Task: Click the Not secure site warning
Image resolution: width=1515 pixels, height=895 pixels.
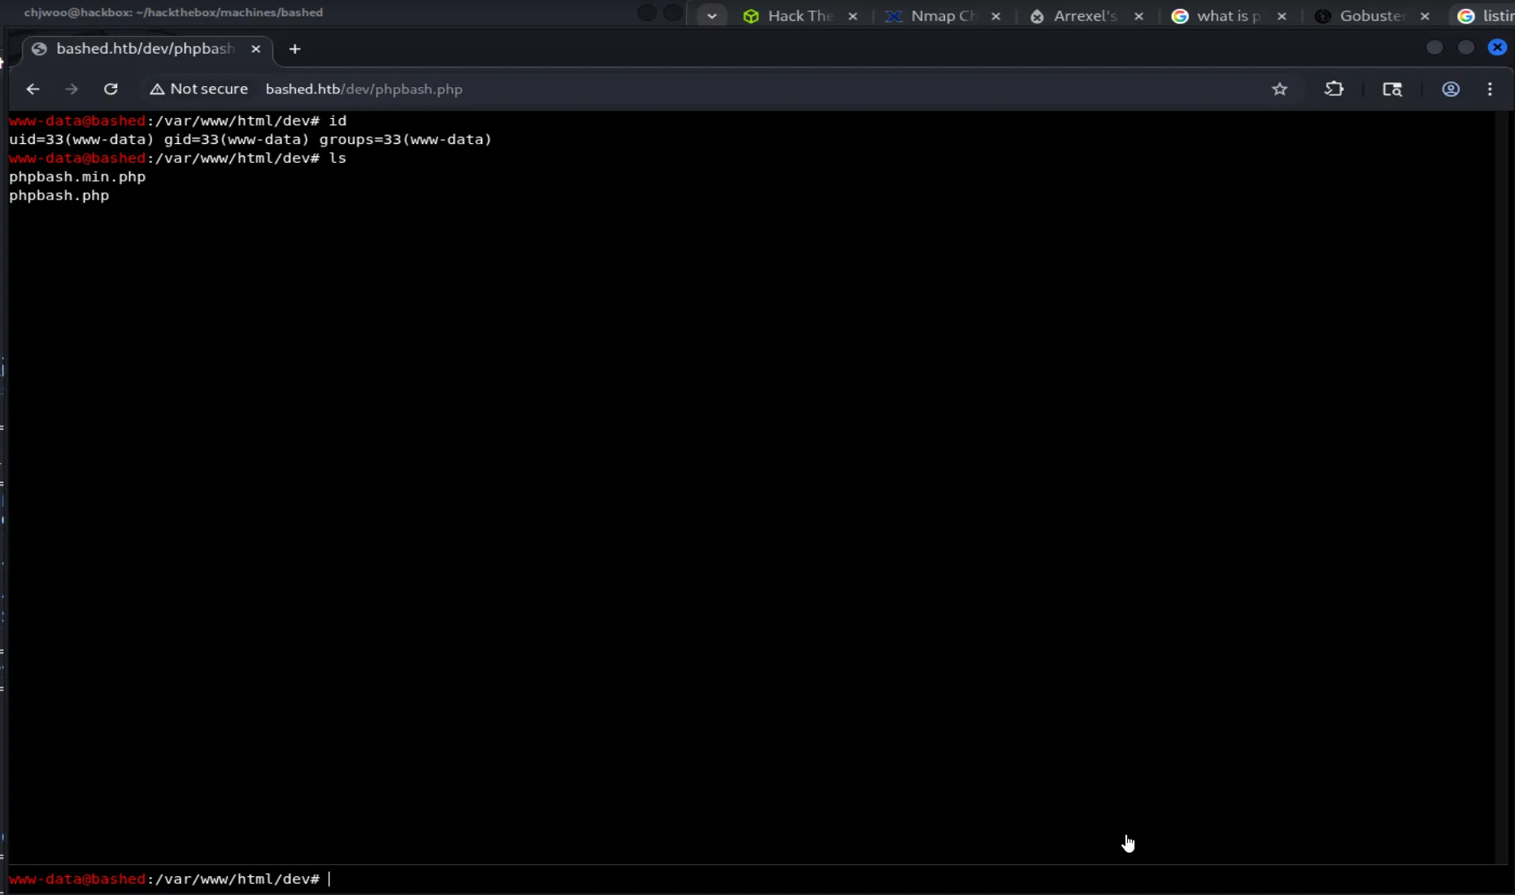Action: pos(199,89)
